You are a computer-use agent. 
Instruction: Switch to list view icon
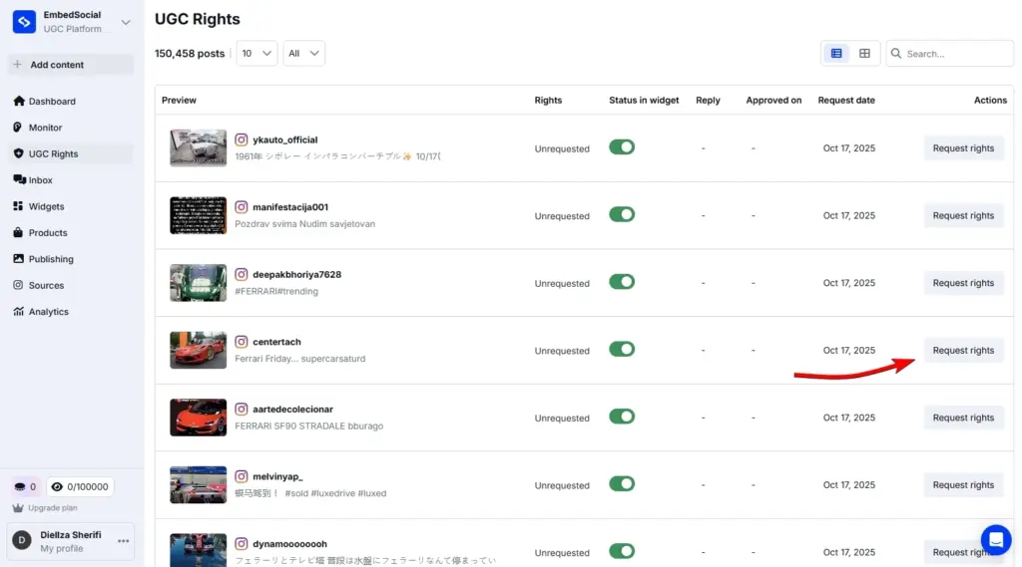click(x=836, y=54)
